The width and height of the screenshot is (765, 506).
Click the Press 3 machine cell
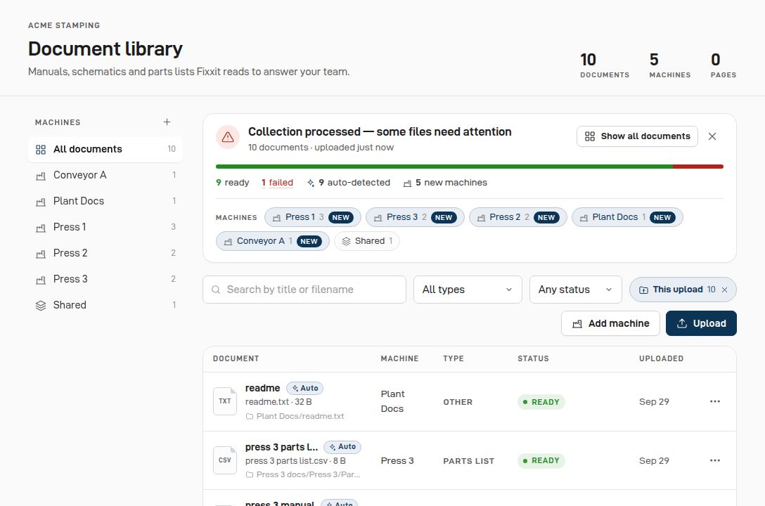tap(397, 460)
